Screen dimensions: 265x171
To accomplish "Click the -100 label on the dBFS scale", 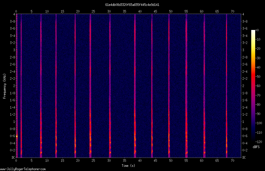I will [x=259, y=123].
